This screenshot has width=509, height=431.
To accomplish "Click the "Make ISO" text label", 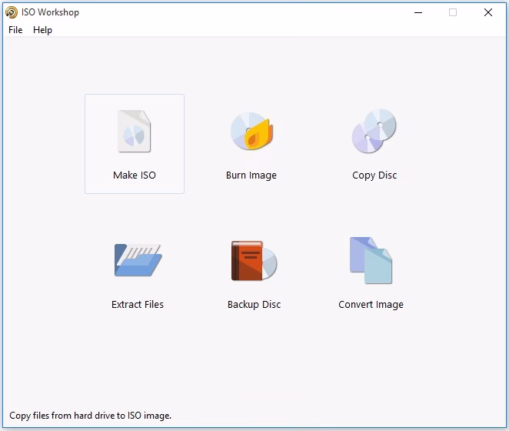I will tap(135, 175).
